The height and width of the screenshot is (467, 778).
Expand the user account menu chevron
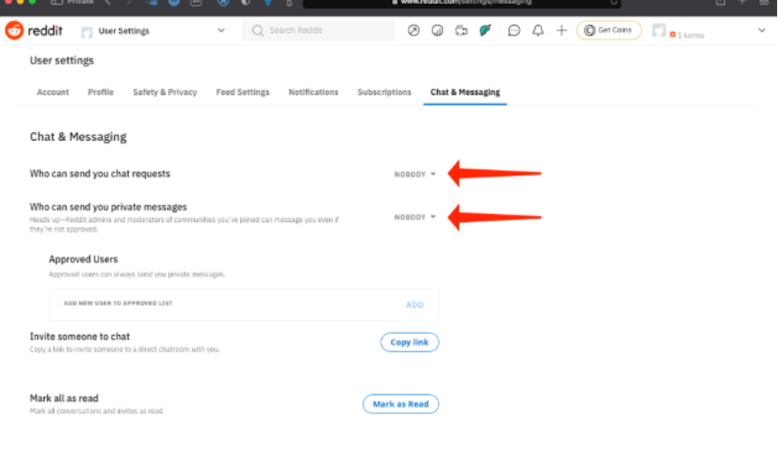[761, 31]
